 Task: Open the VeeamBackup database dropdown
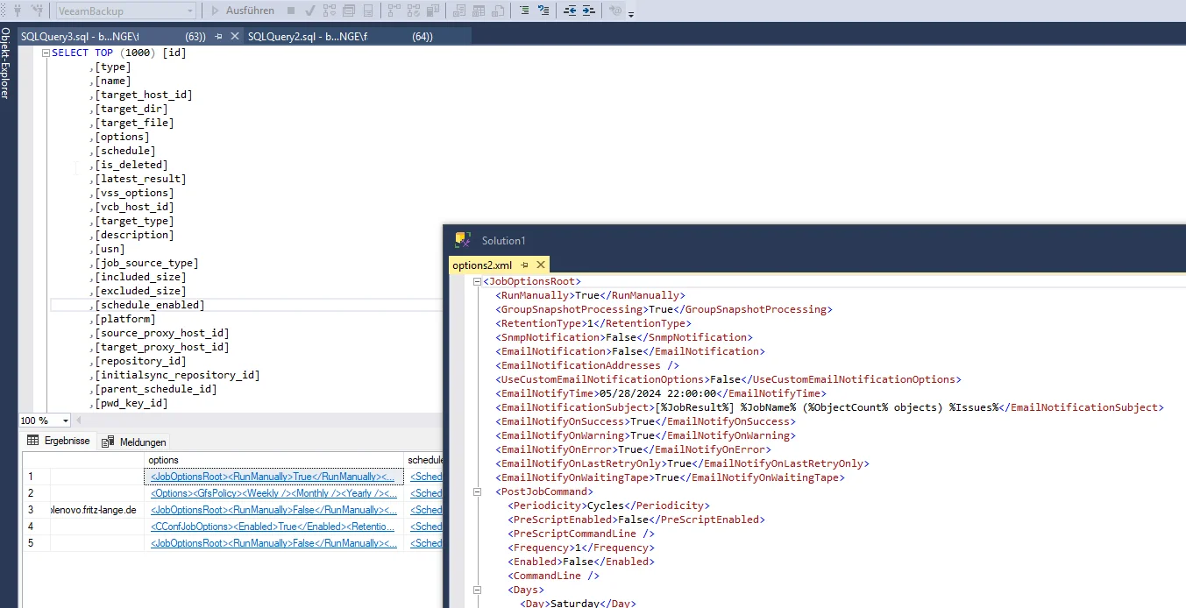[126, 11]
